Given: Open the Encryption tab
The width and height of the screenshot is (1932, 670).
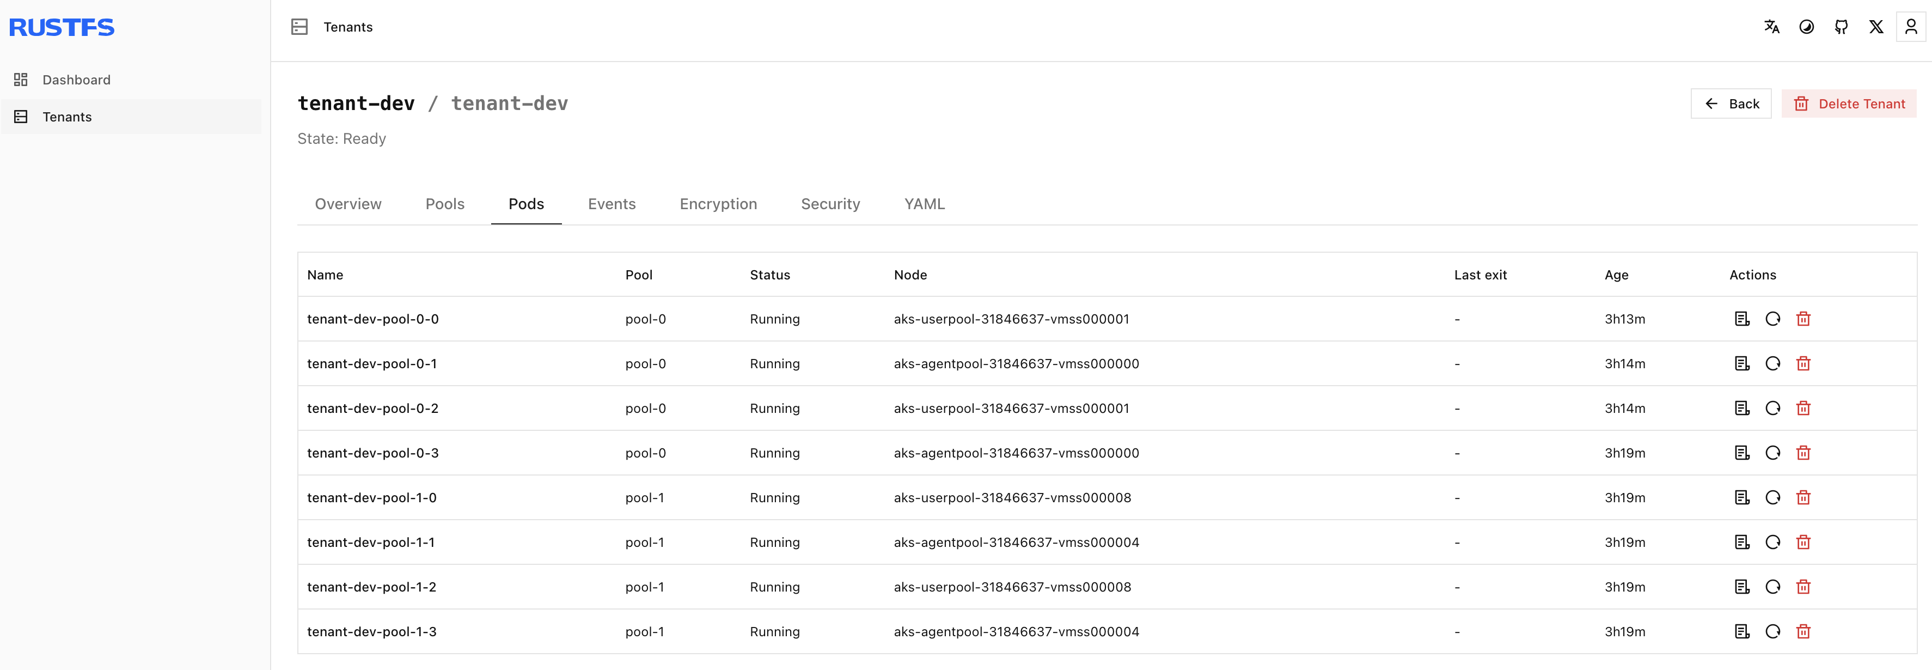Looking at the screenshot, I should coord(718,204).
